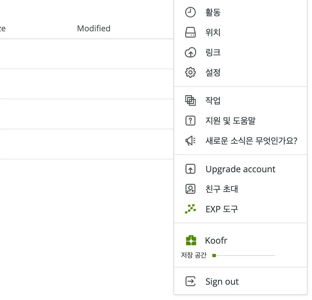Click the megaphone icon for news
This screenshot has width=312, height=300.
190,141
